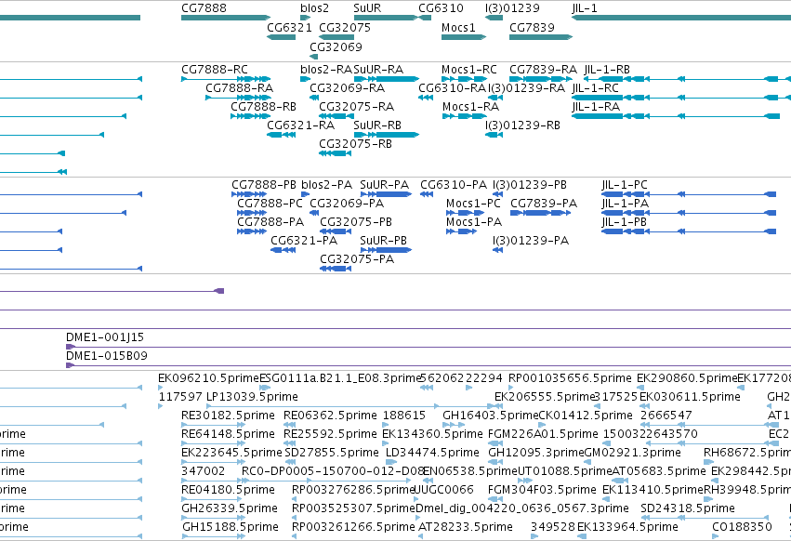Select the 'CG7839' gene label

click(x=532, y=27)
